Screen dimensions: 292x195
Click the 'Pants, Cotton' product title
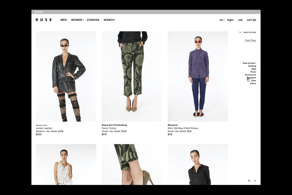coord(109,128)
